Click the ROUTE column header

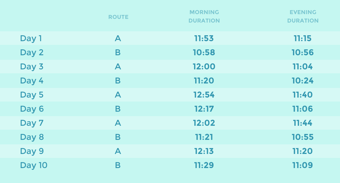click(118, 17)
